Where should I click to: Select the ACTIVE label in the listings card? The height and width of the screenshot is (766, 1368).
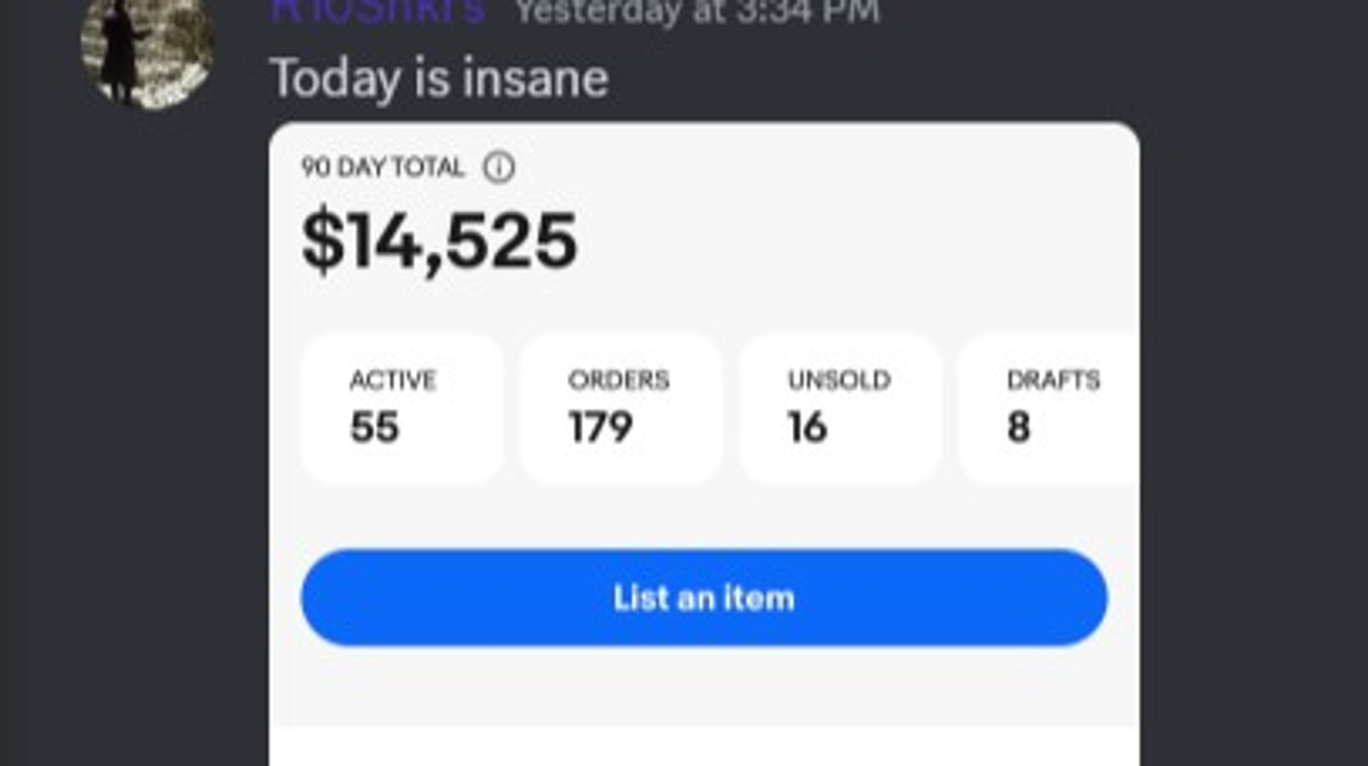pos(393,380)
